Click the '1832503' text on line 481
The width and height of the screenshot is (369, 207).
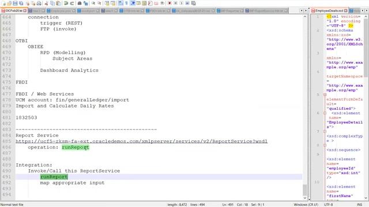[x=27, y=117]
